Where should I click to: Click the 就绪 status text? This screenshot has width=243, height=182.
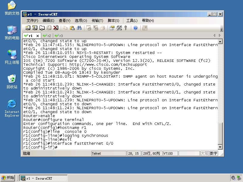[26, 153]
